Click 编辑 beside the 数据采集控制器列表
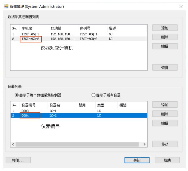This screenshot has height=171, width=188. tap(165, 46)
